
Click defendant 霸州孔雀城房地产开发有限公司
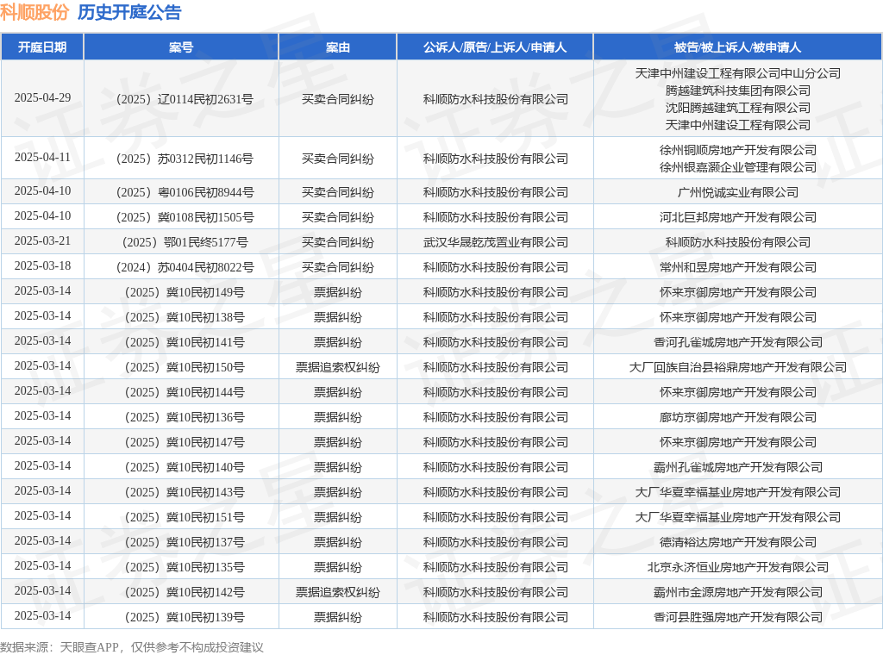(x=738, y=467)
